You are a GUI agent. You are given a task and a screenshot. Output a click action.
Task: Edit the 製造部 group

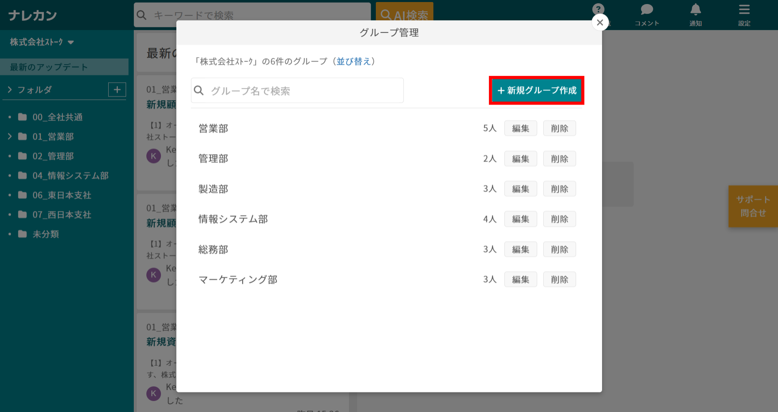[521, 189]
